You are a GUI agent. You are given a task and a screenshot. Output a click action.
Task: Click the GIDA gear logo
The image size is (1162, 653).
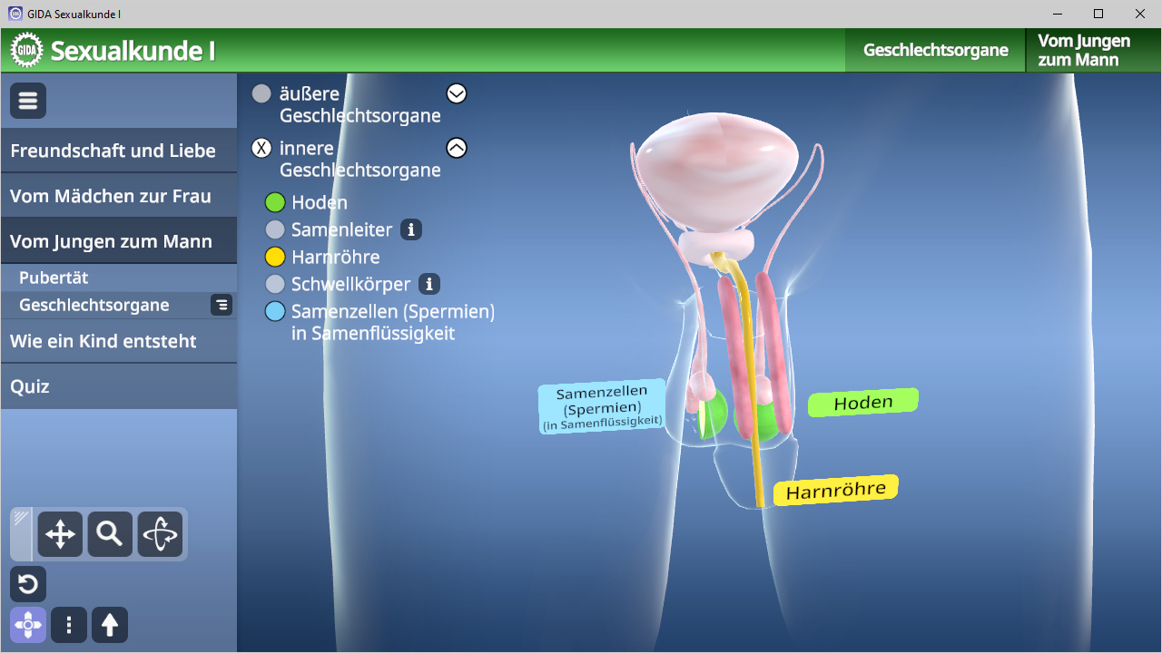point(27,51)
